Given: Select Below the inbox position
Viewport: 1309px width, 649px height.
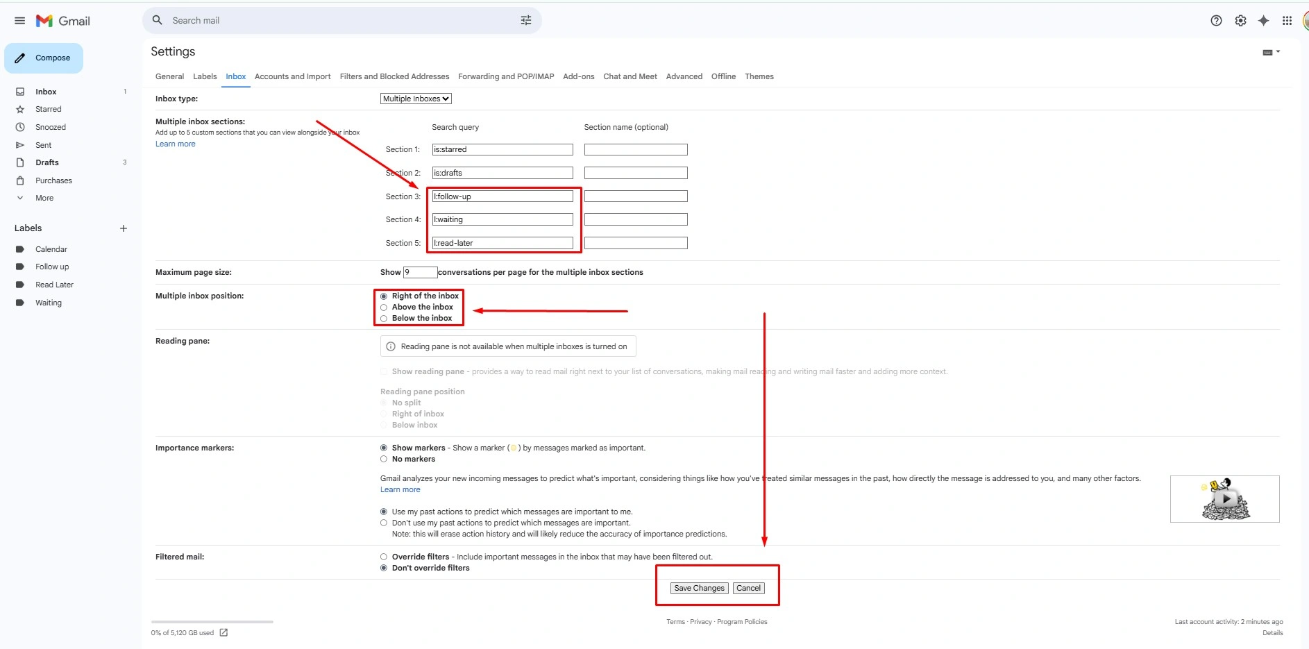Looking at the screenshot, I should [x=384, y=319].
